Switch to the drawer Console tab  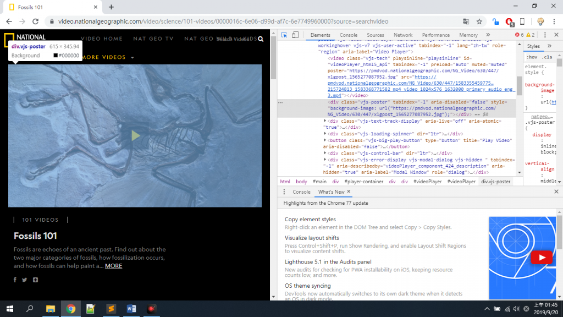[x=301, y=192]
